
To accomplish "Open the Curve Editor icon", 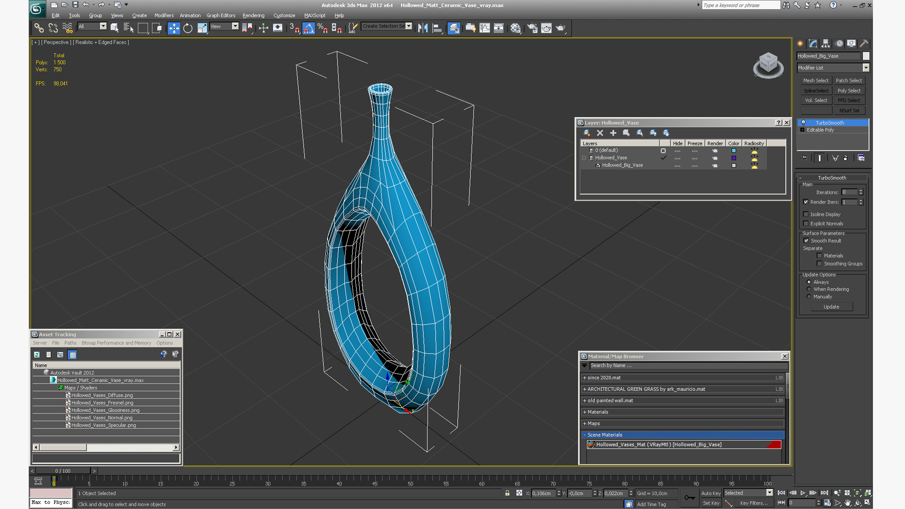I will pyautogui.click(x=485, y=28).
